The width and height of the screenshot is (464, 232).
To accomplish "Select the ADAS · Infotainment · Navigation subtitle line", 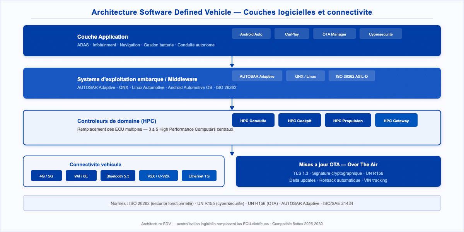I will click(146, 45).
